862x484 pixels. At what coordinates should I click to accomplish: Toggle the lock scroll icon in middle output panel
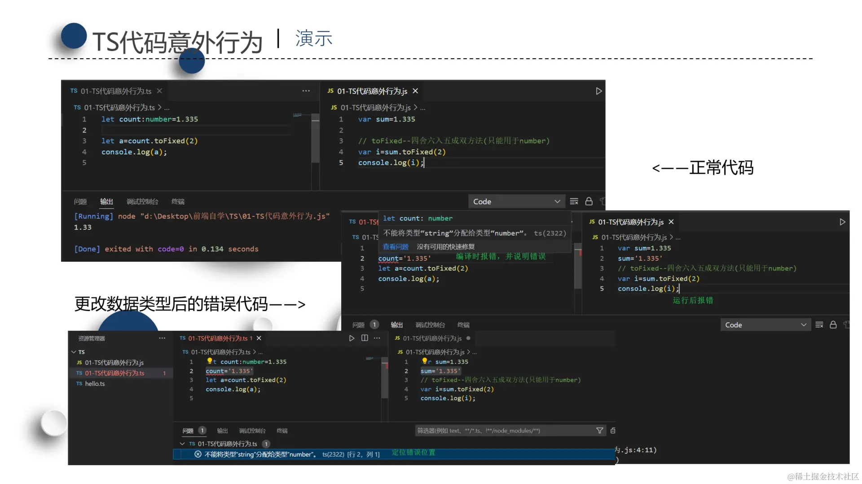(x=833, y=325)
